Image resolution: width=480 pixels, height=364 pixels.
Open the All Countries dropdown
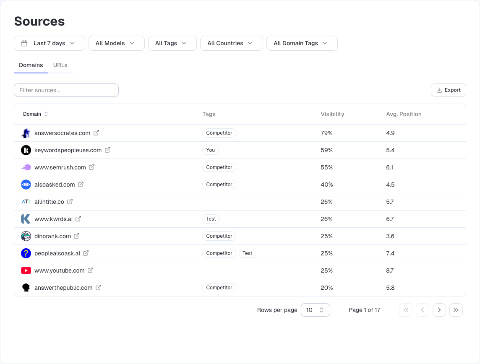232,43
